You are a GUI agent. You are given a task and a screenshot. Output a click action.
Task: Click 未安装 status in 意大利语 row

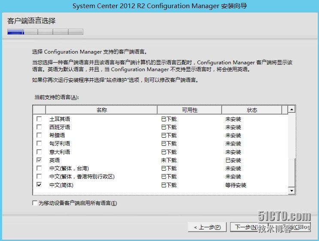pos(233,152)
